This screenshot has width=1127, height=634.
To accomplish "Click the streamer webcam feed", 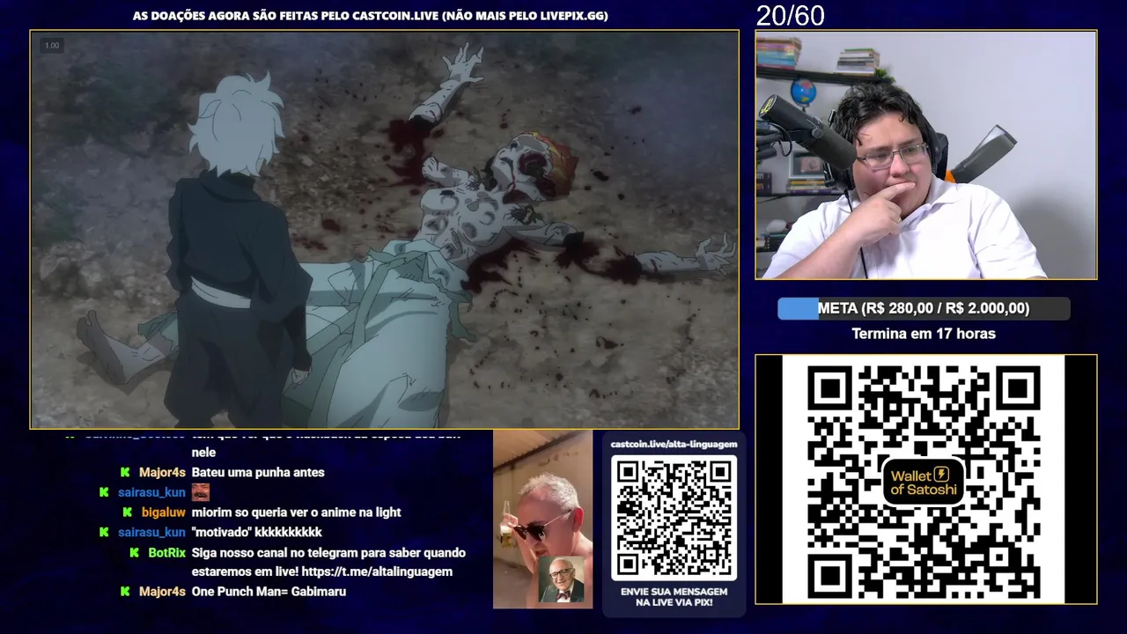I will pyautogui.click(x=926, y=155).
